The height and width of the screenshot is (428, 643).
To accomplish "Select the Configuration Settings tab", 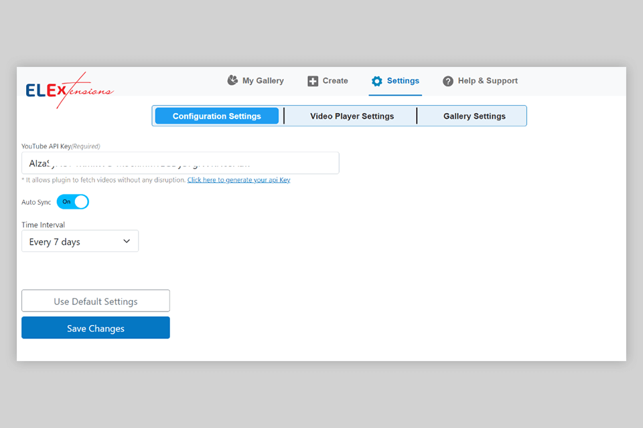I will [217, 116].
